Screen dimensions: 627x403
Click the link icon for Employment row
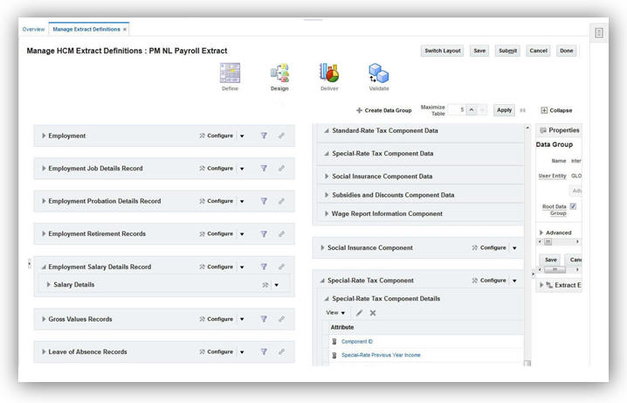click(x=281, y=135)
